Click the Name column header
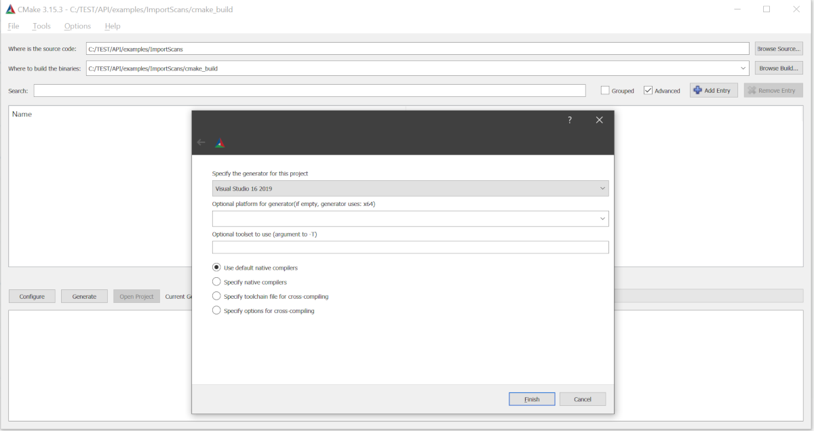The height and width of the screenshot is (431, 814). (22, 114)
